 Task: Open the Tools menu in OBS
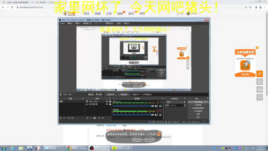point(119,23)
